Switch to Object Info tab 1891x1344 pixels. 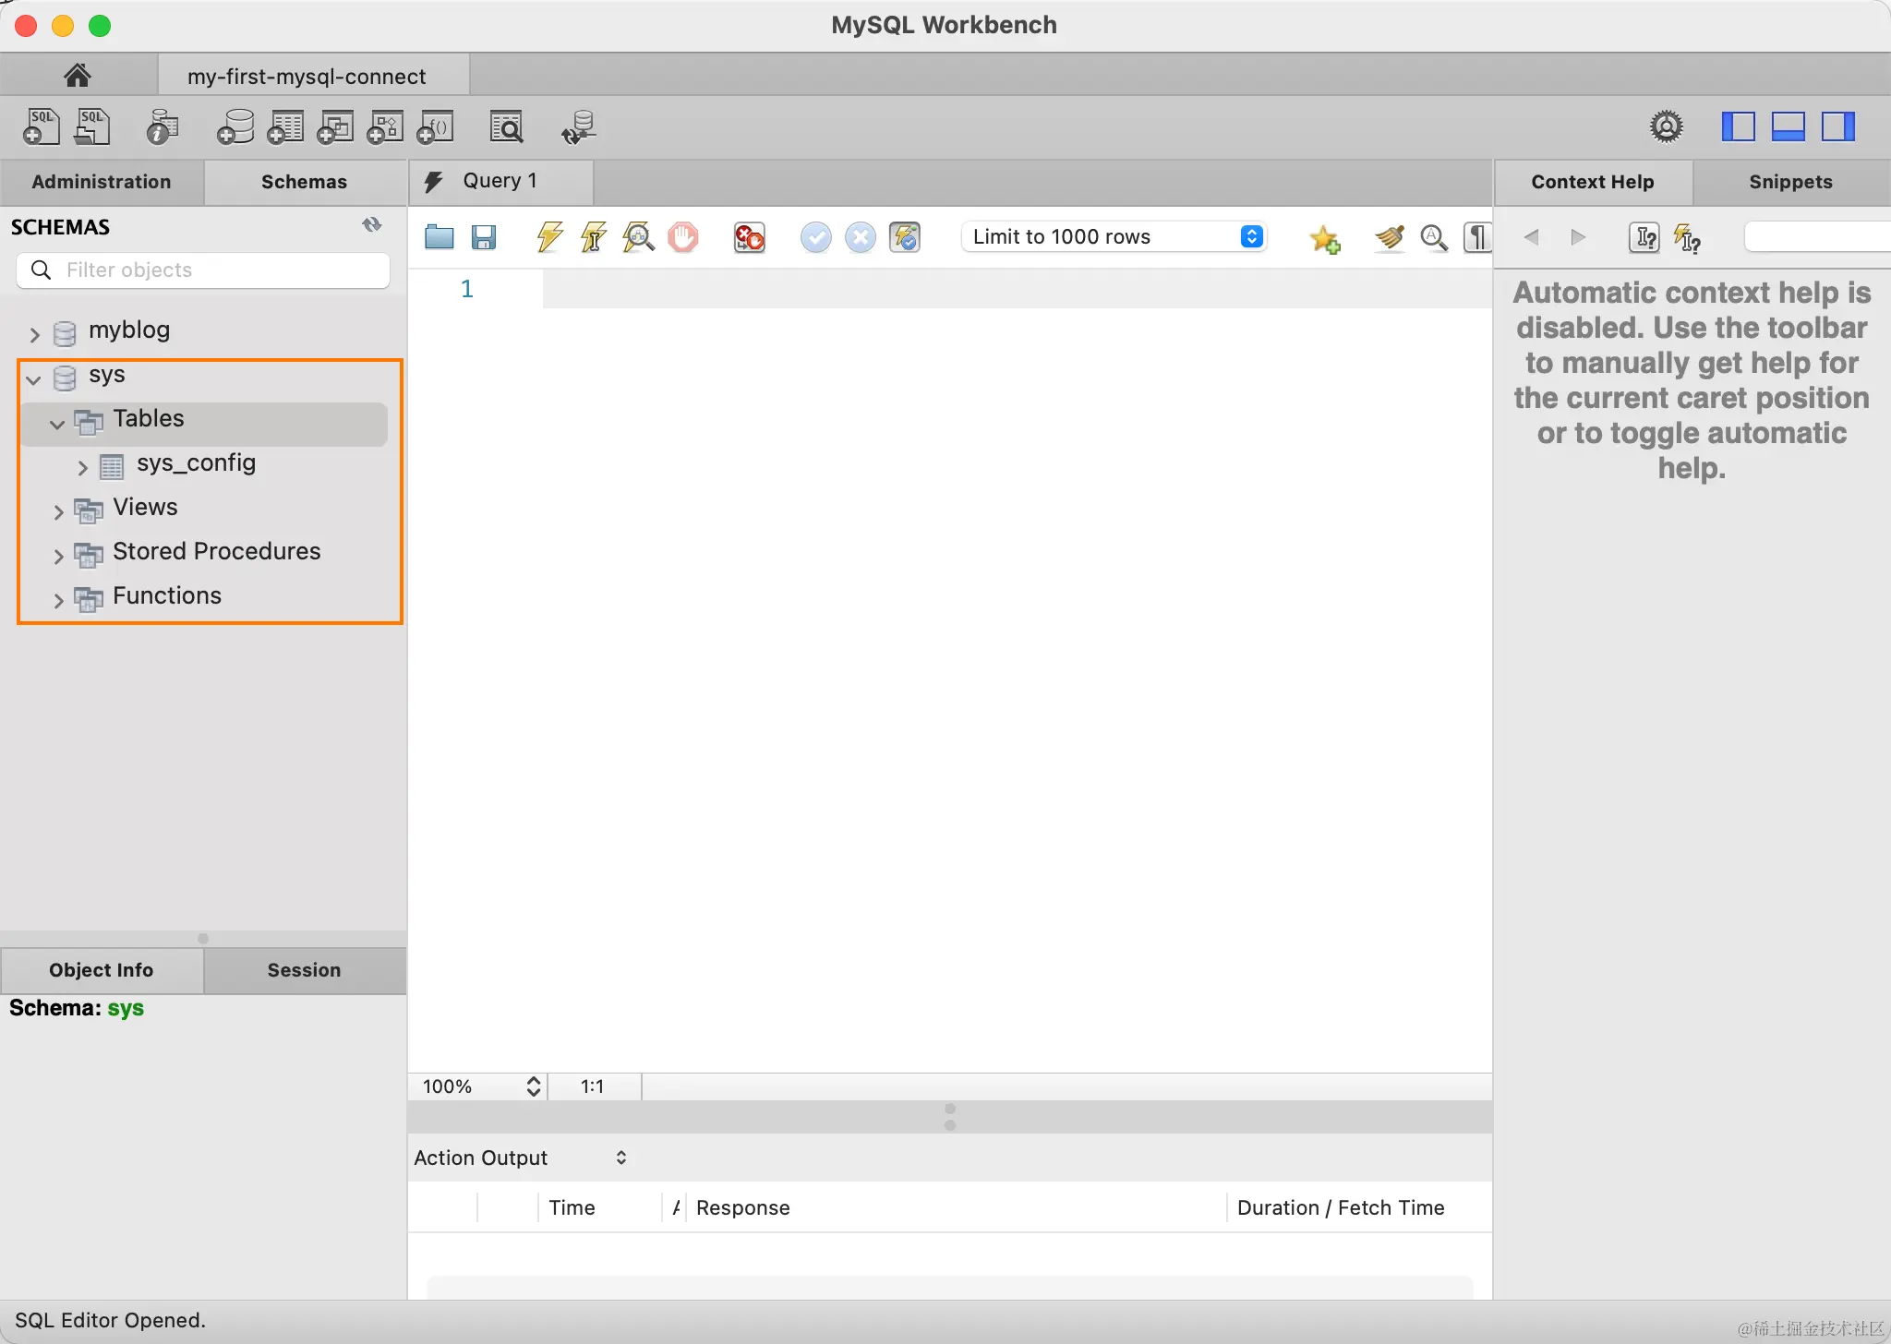coord(102,970)
